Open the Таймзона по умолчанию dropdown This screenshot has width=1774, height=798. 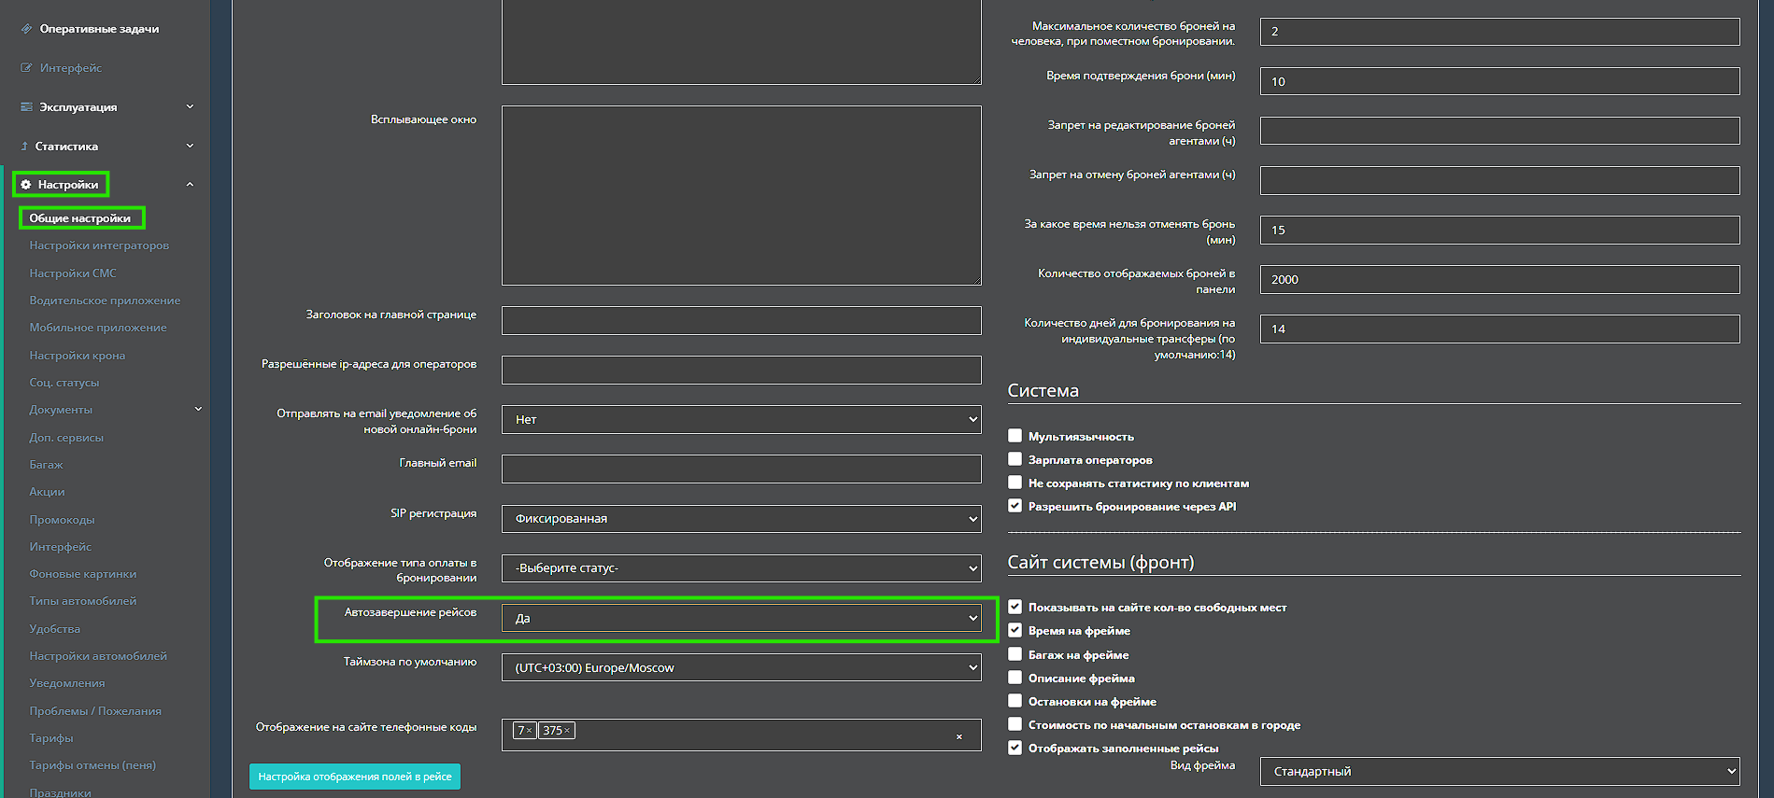tap(741, 667)
